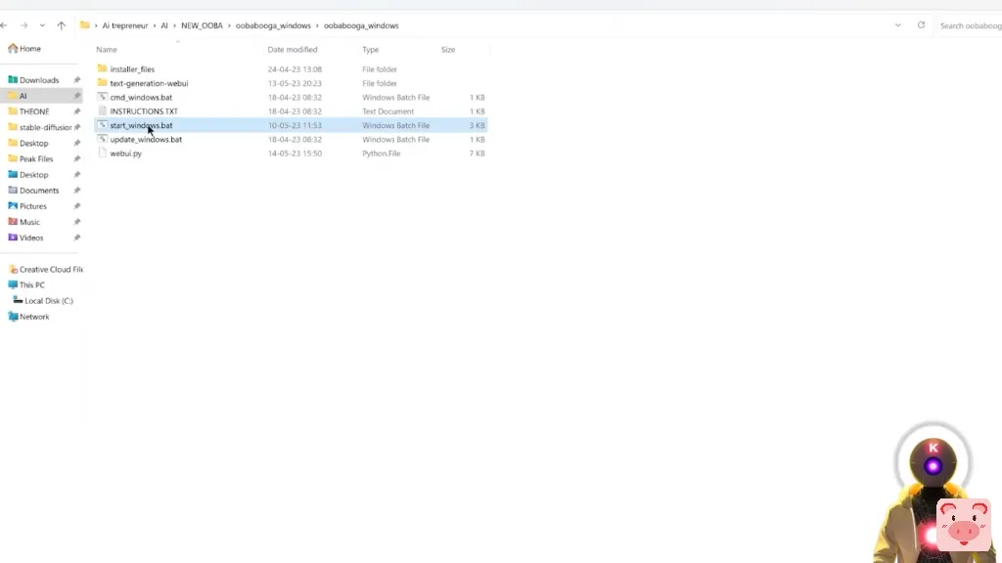Click the Creative Cloud Files icon

[x=13, y=269]
